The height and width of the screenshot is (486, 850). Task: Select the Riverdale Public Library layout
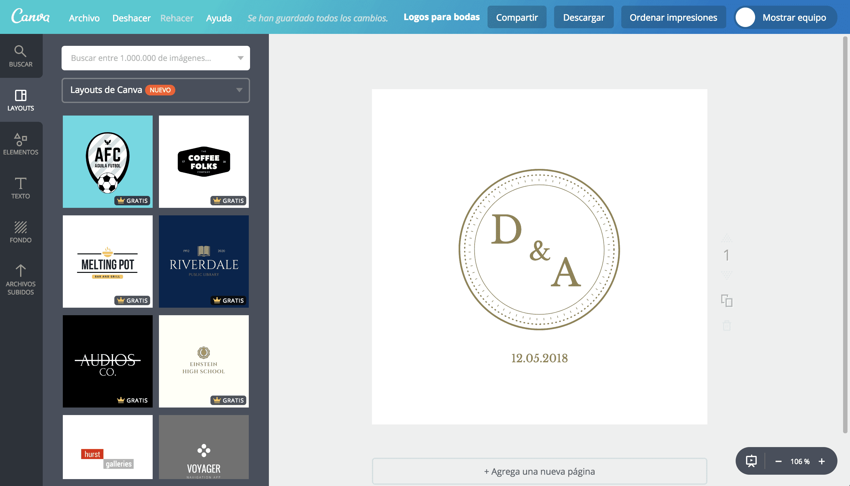click(204, 261)
